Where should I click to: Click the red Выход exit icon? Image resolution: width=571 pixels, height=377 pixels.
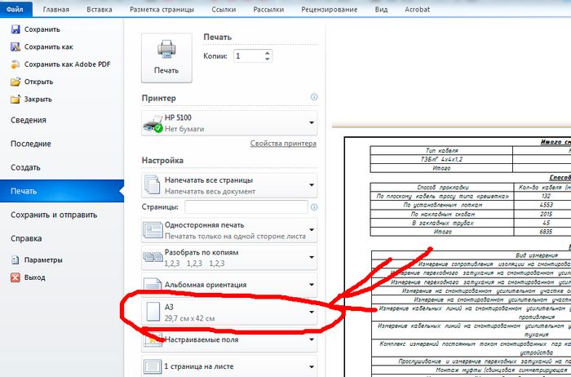point(15,277)
